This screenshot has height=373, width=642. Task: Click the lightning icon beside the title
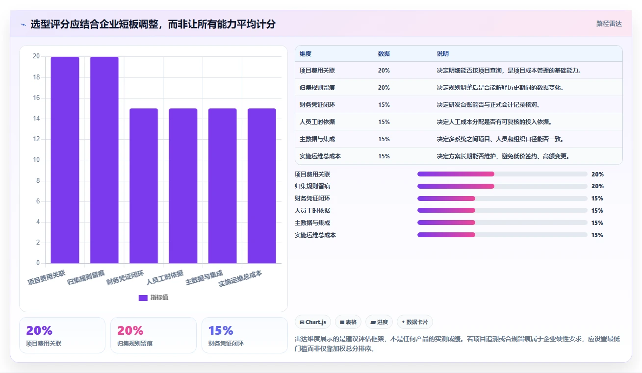[24, 24]
